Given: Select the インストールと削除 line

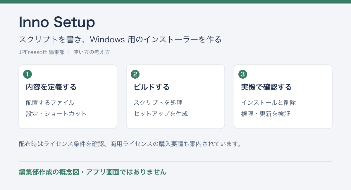Looking at the screenshot, I should pos(269,103).
